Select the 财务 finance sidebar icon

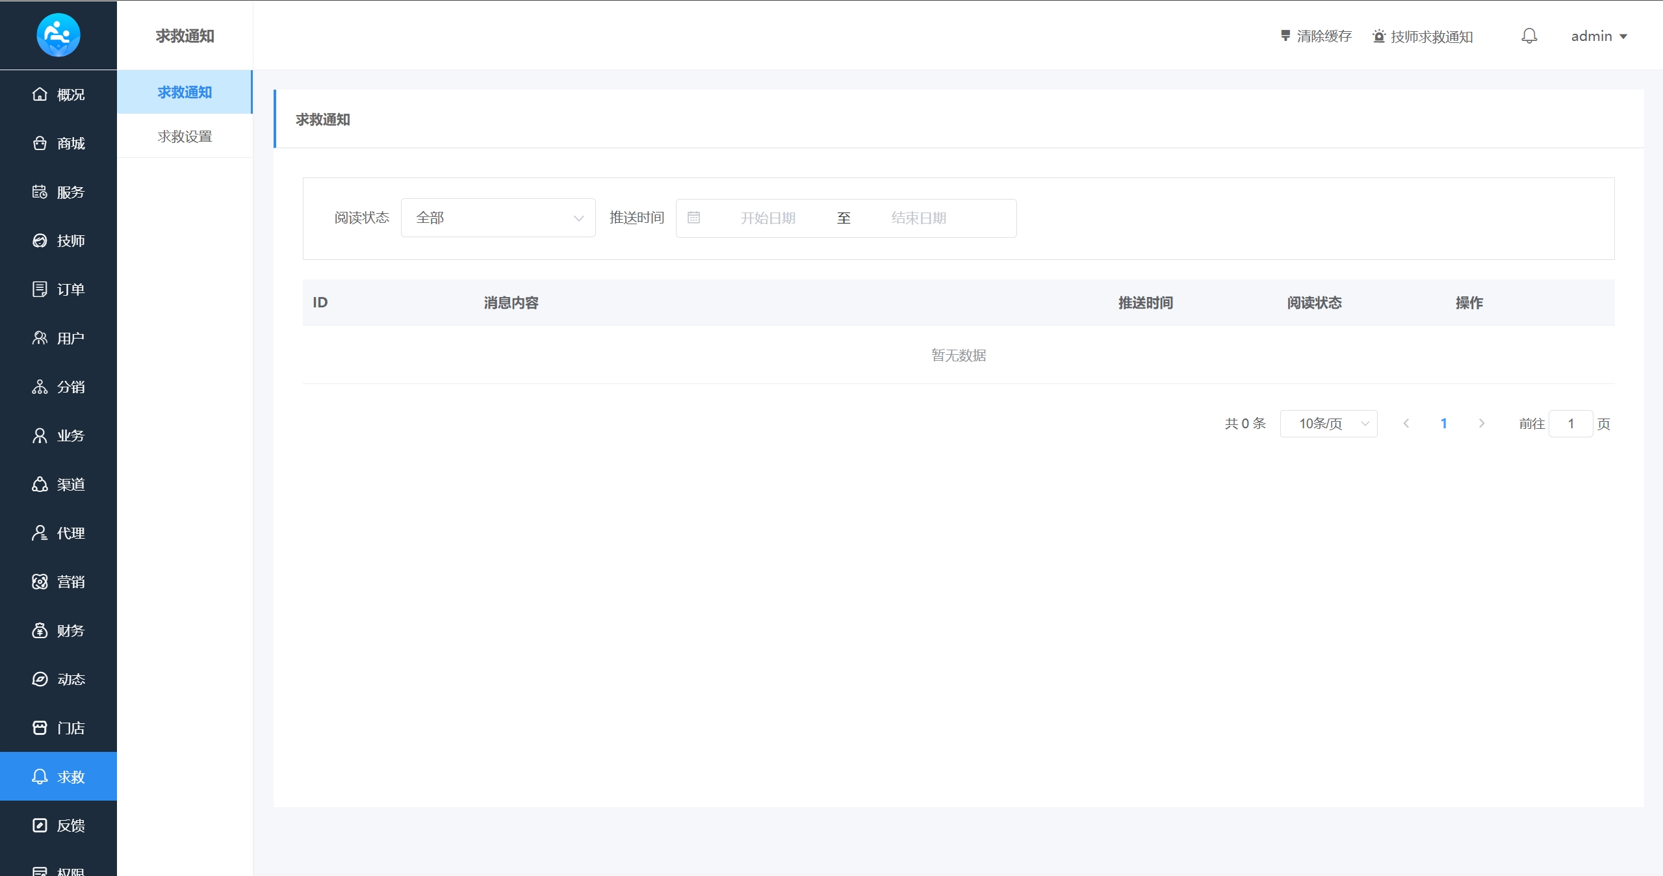40,630
